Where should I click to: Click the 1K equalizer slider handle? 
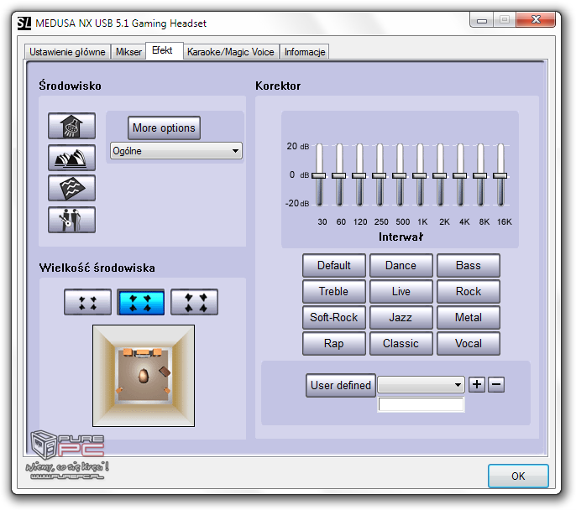[x=420, y=175]
